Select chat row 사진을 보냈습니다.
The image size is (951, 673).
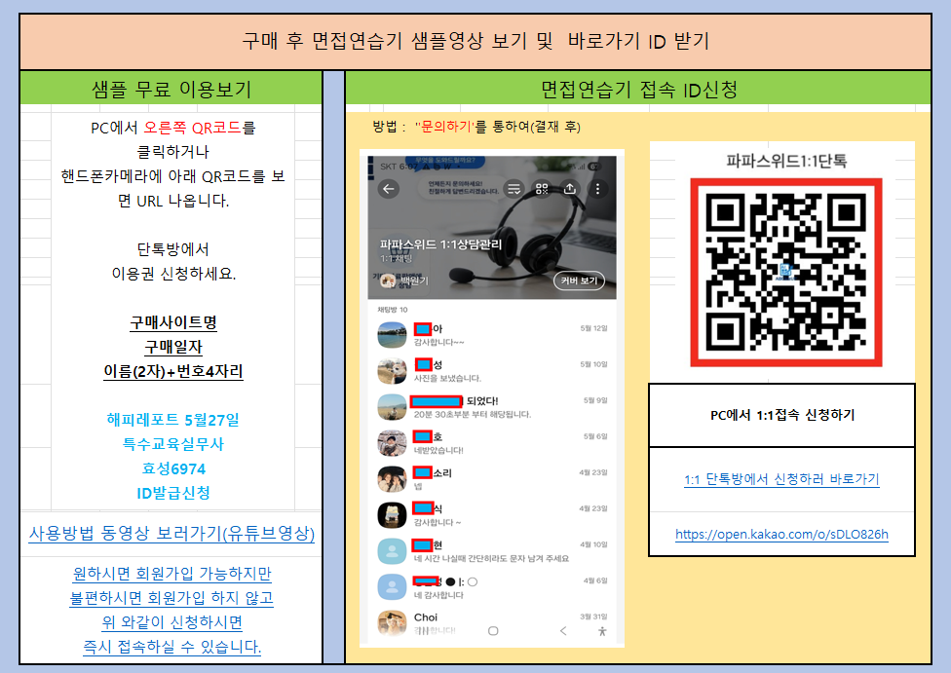(x=492, y=371)
